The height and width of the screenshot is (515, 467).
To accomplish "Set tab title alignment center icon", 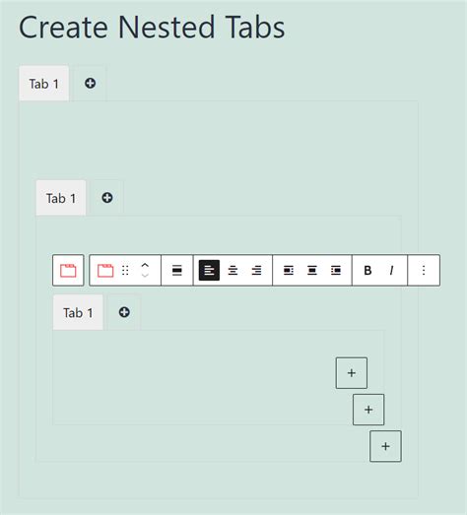I will tap(312, 271).
